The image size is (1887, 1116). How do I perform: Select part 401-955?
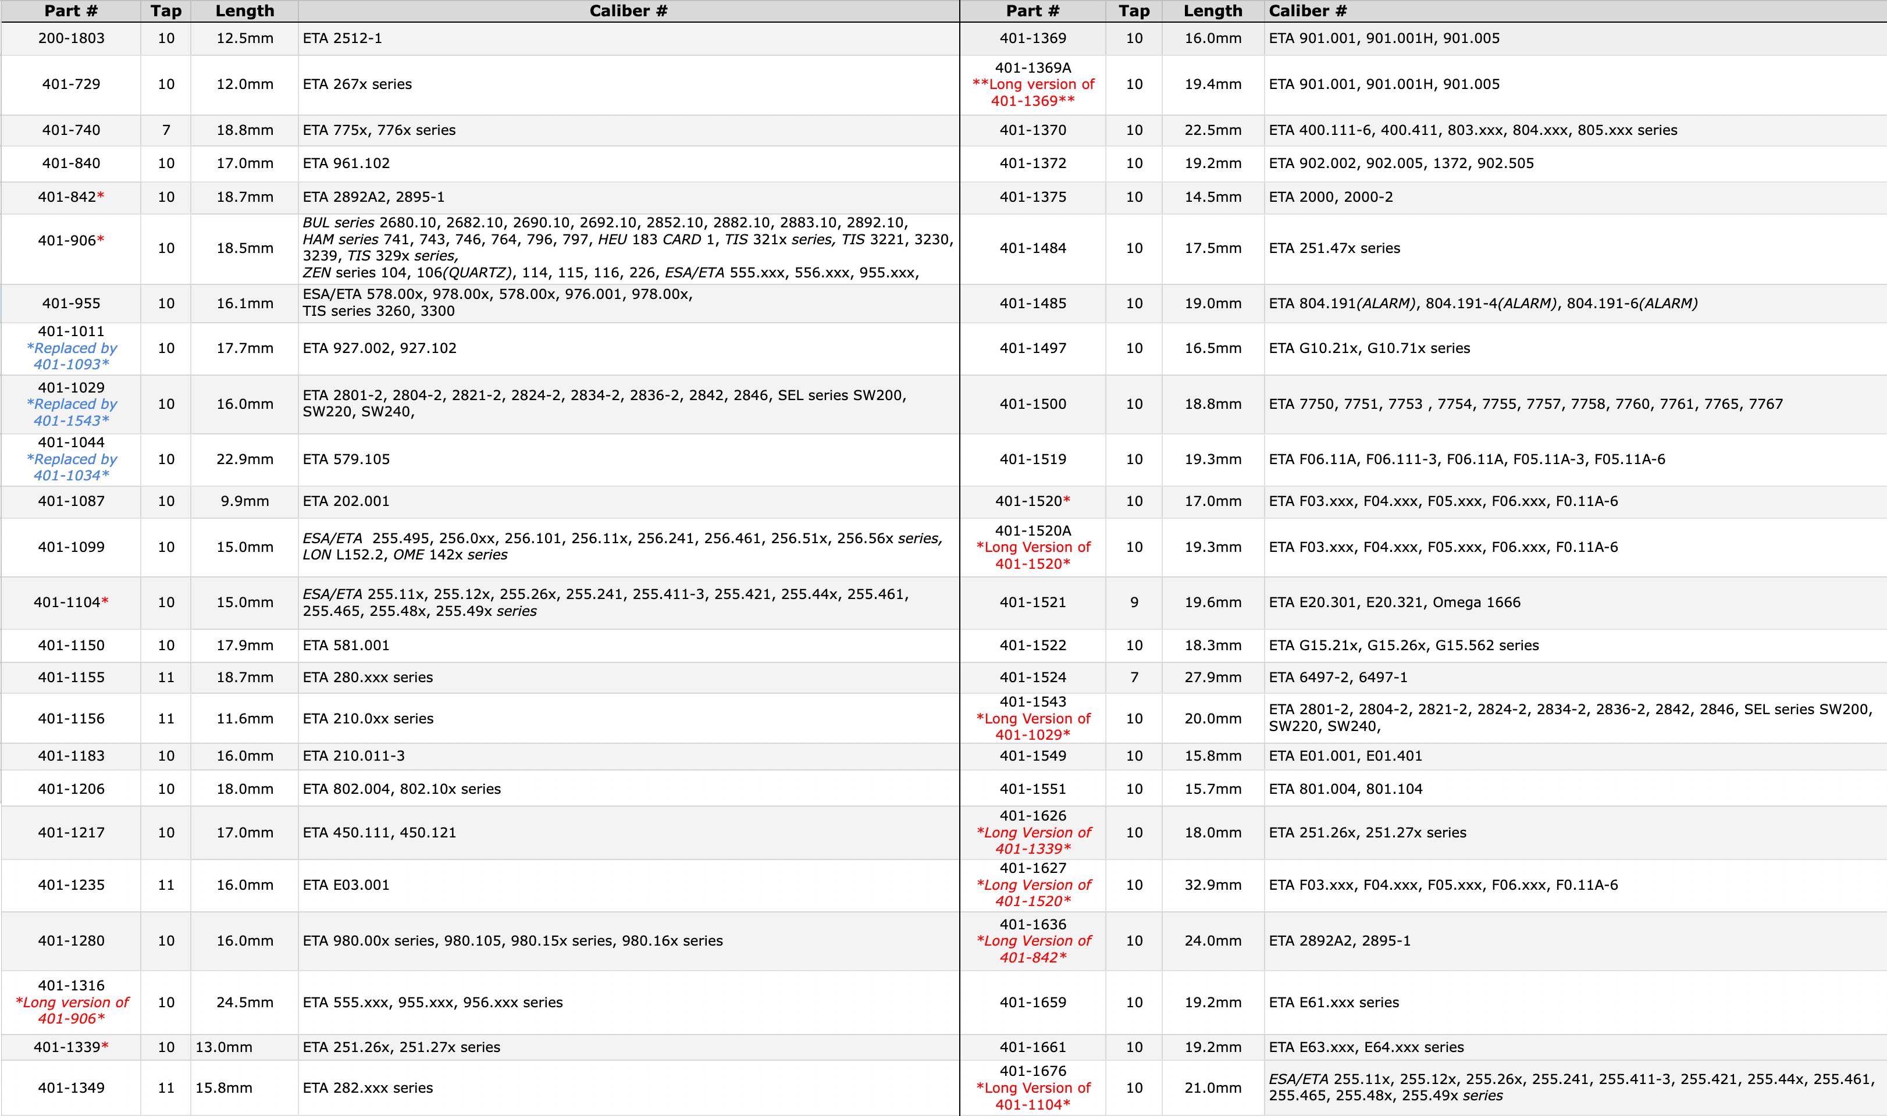point(72,304)
